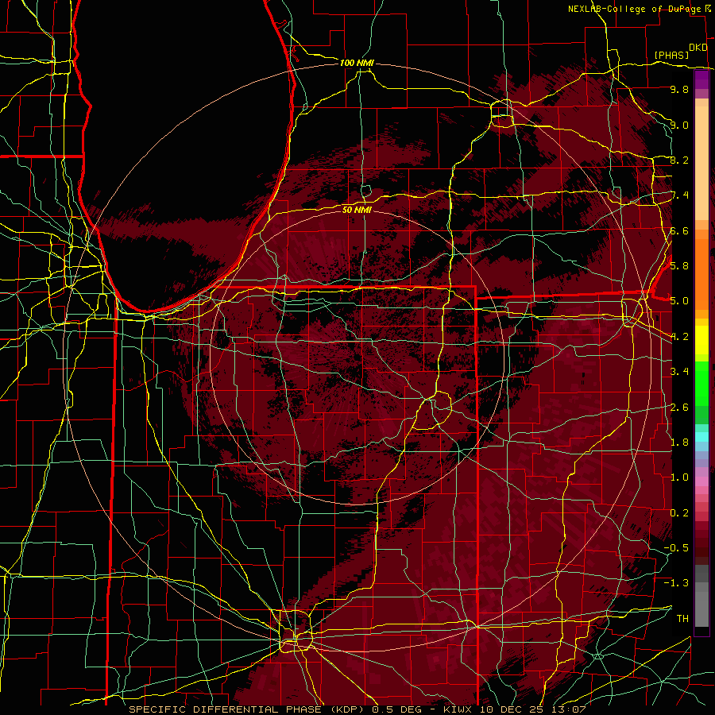Click the bright orange color bar segment
The image size is (715, 715).
701,273
